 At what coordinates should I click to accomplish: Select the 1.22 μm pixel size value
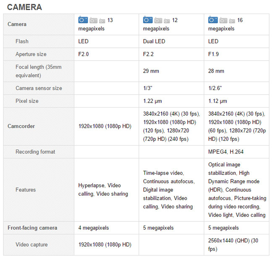pyautogui.click(x=152, y=101)
